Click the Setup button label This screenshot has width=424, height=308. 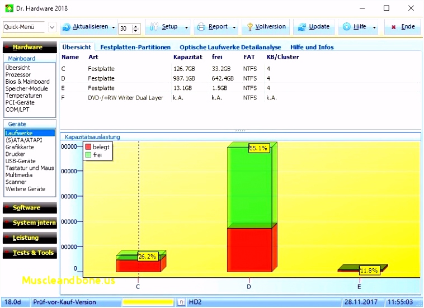[169, 26]
